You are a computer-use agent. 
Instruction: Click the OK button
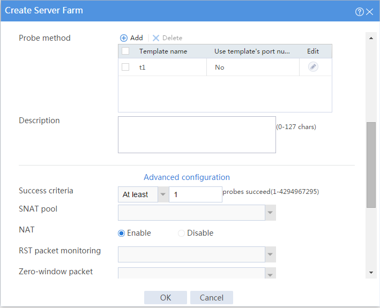tap(166, 298)
